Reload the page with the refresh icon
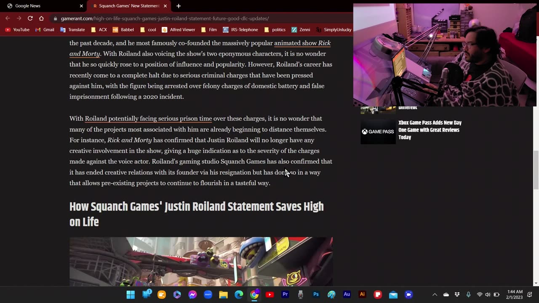Viewport: 539px width, 303px height. point(30,18)
